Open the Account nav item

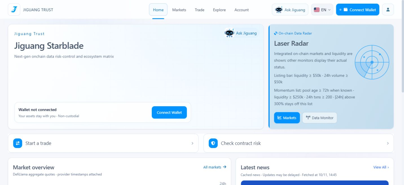241,10
